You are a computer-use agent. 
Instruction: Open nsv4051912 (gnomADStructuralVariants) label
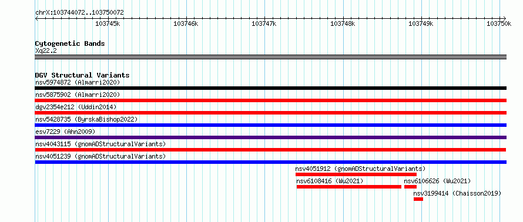click(x=361, y=169)
